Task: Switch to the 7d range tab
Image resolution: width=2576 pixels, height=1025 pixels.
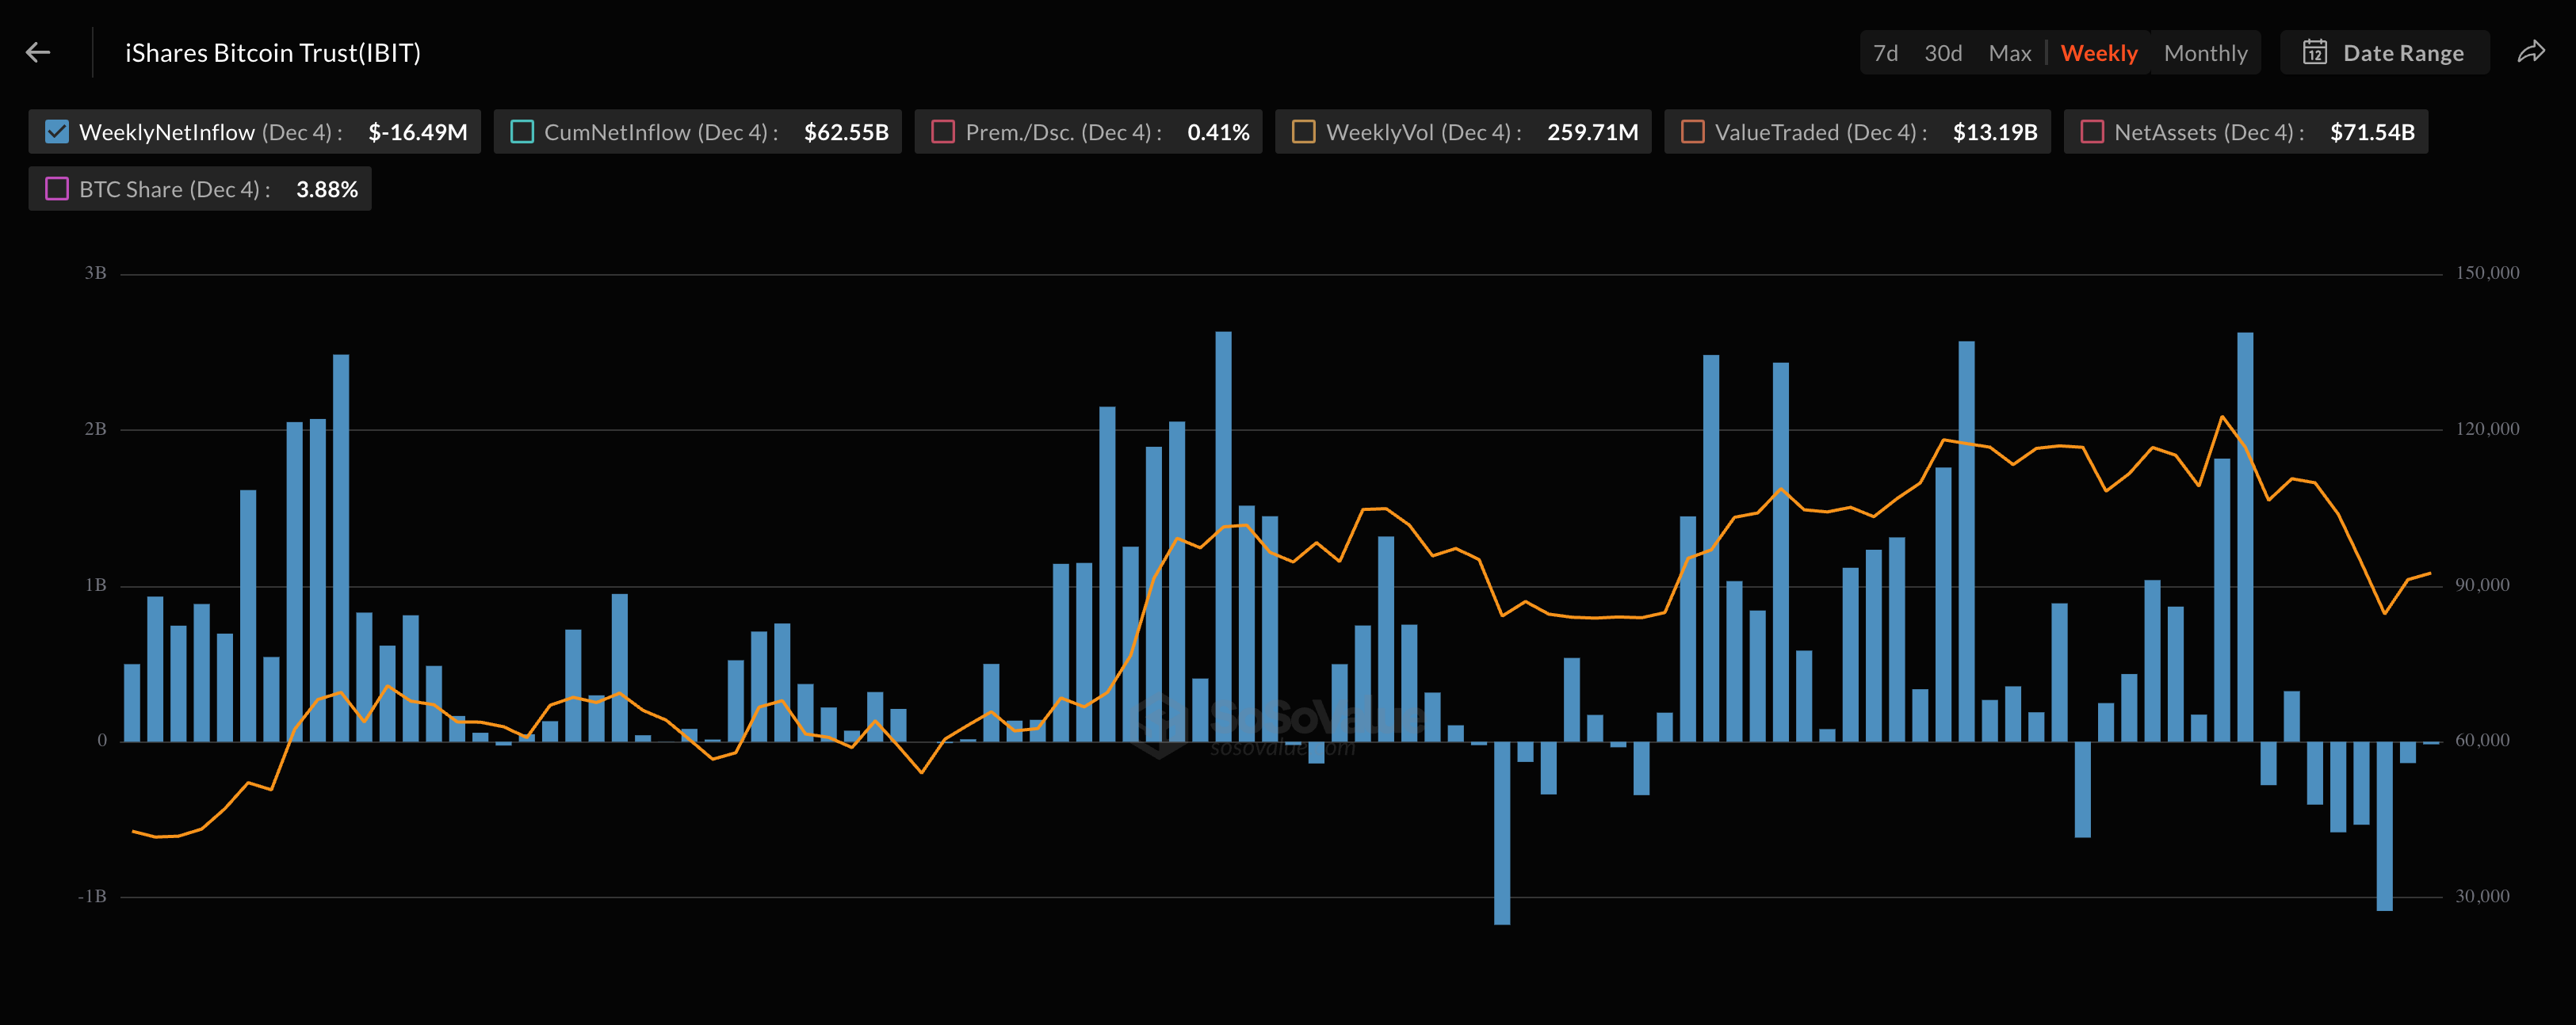Action: click(1885, 53)
